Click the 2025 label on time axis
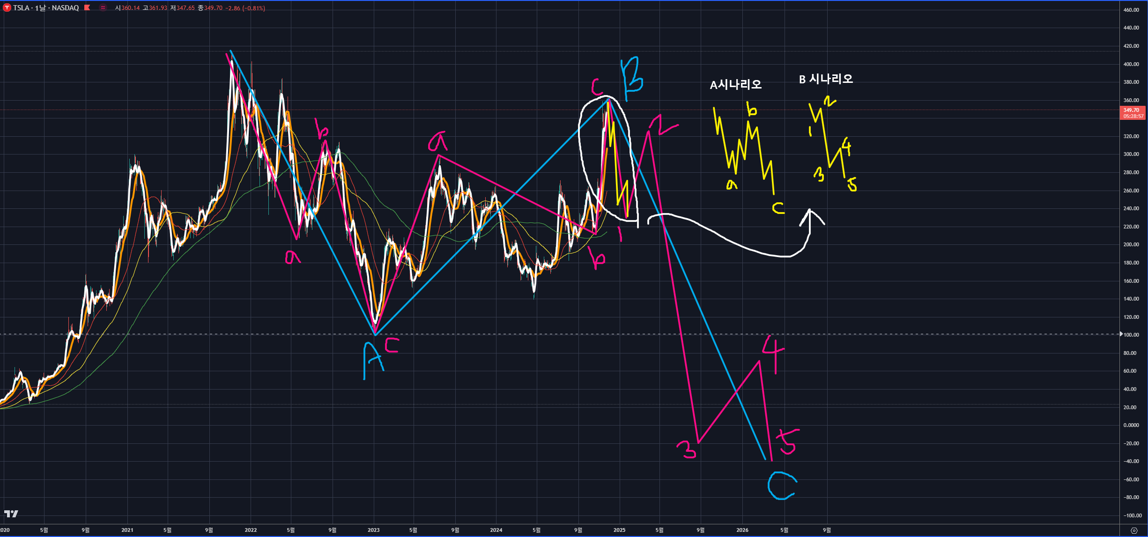 [x=619, y=530]
